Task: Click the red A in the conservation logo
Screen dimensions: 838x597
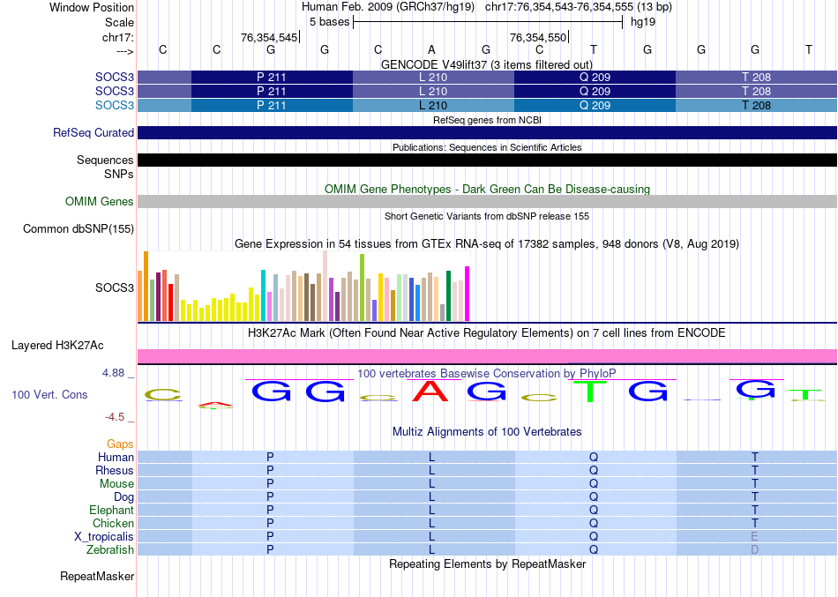Action: 430,392
